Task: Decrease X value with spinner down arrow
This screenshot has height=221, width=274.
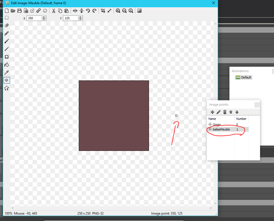Action: tap(44, 19)
